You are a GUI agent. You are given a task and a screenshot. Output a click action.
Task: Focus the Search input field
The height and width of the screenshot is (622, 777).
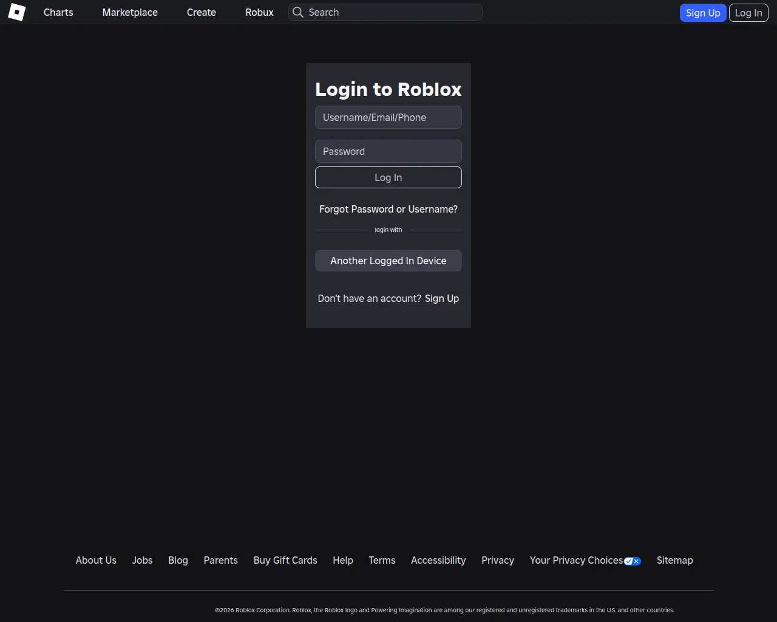coord(385,12)
